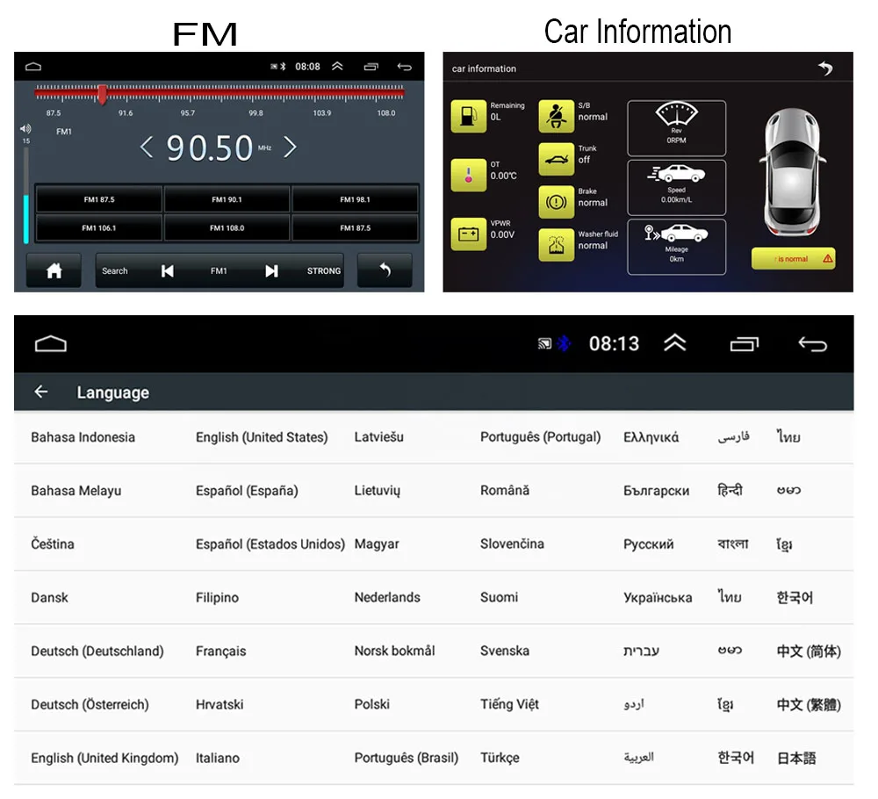Select the home icon on the FM screen
The height and width of the screenshot is (799, 878).
(53, 270)
